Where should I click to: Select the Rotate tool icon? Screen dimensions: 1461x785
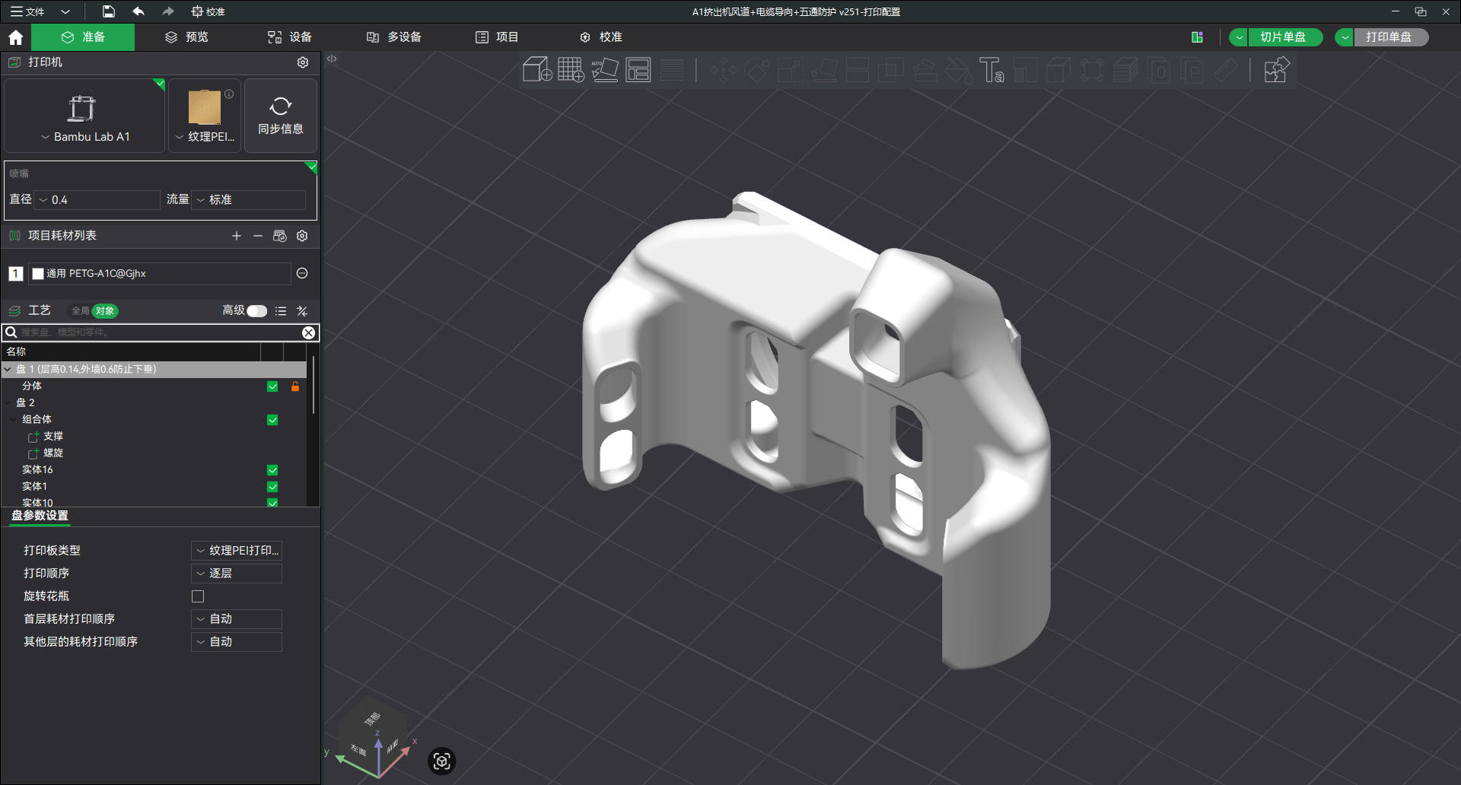[757, 70]
